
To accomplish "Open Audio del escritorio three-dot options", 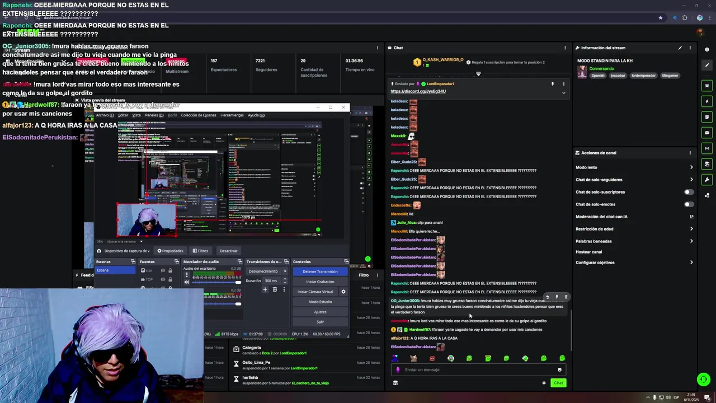I will (187, 275).
